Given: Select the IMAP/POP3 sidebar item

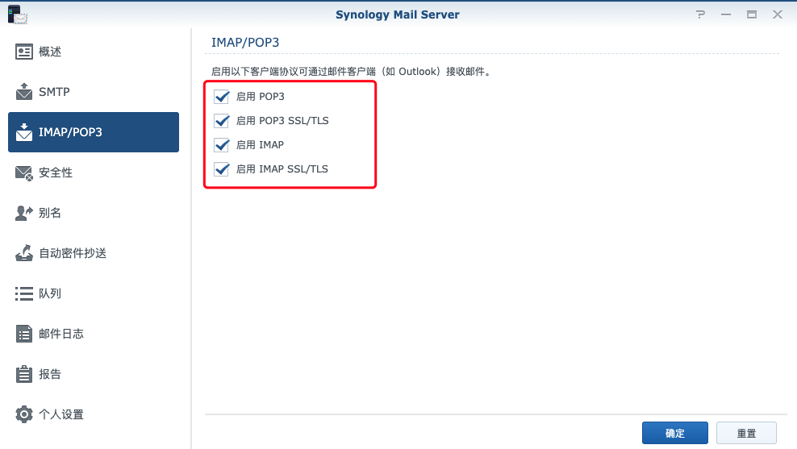Looking at the screenshot, I should (x=94, y=132).
